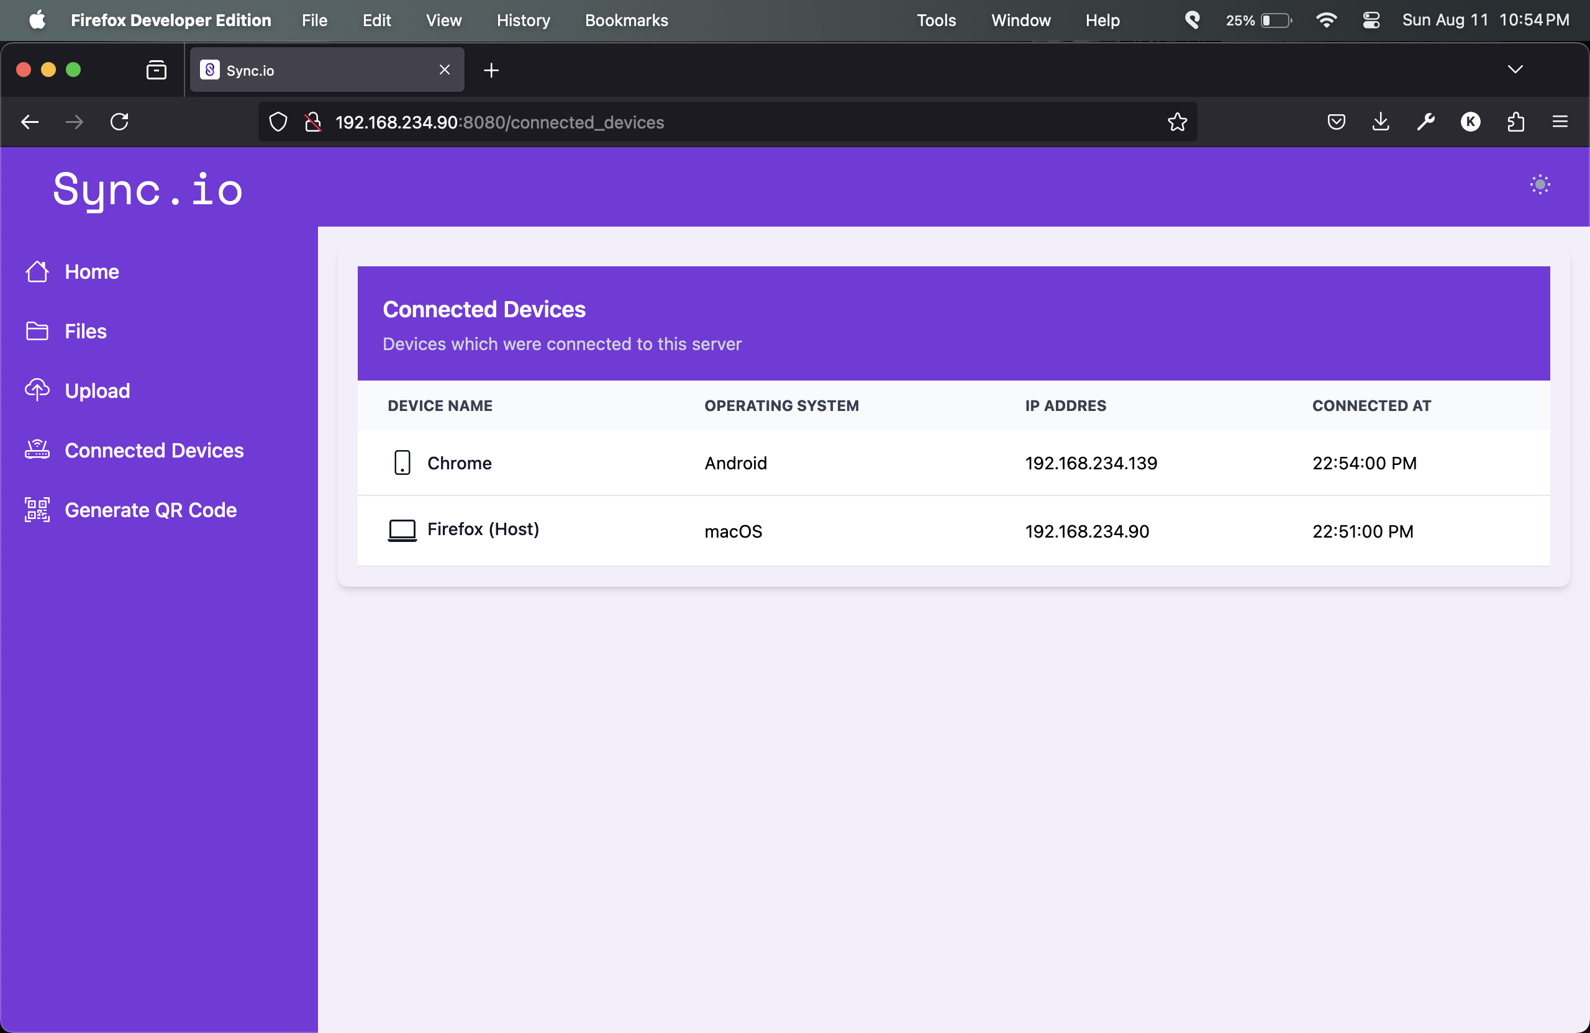
Task: Open the Pocket save icon
Action: [x=1336, y=122]
